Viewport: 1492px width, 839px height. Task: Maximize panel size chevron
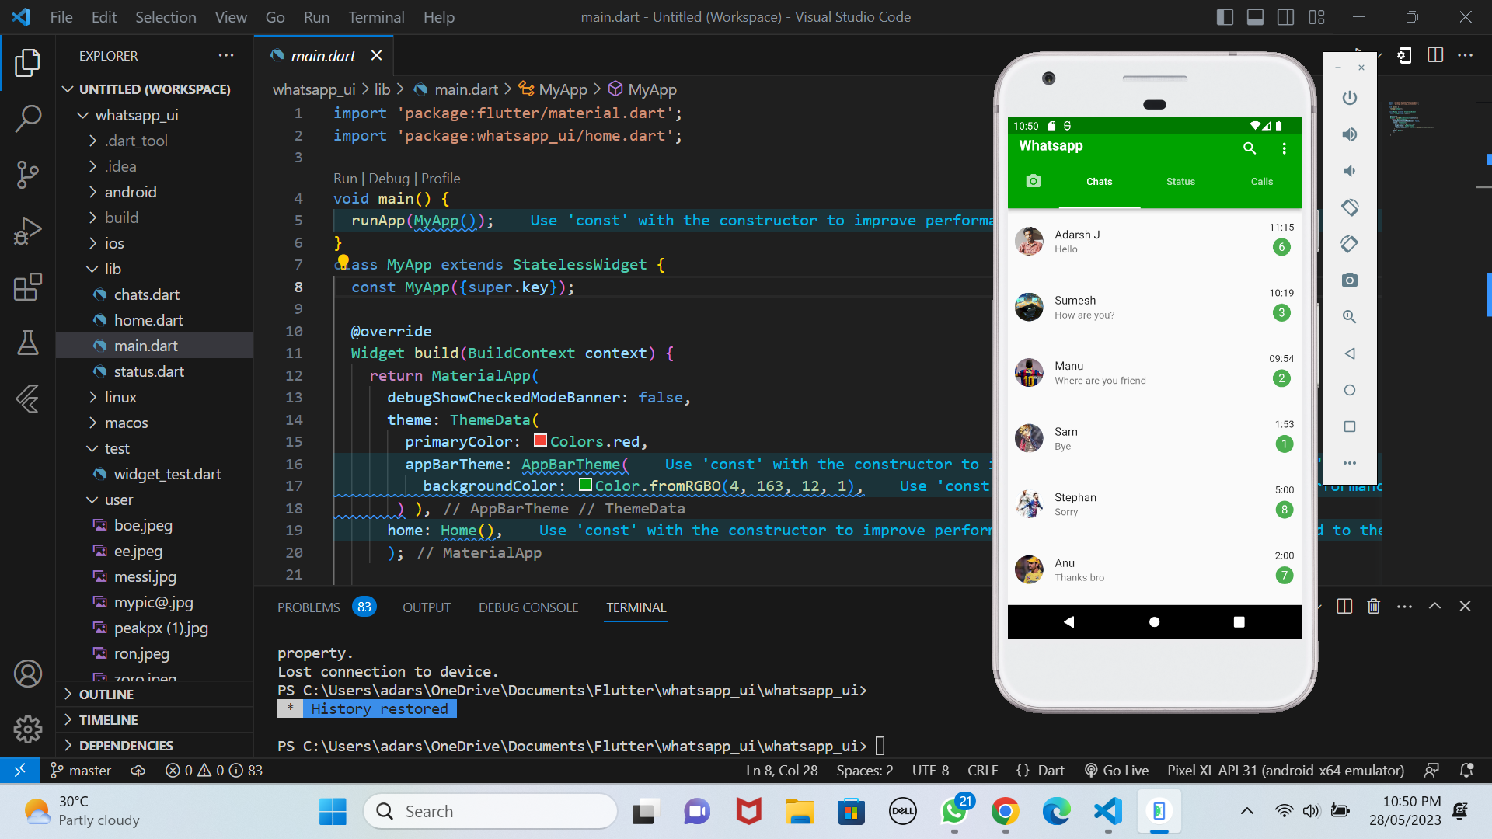click(1434, 607)
